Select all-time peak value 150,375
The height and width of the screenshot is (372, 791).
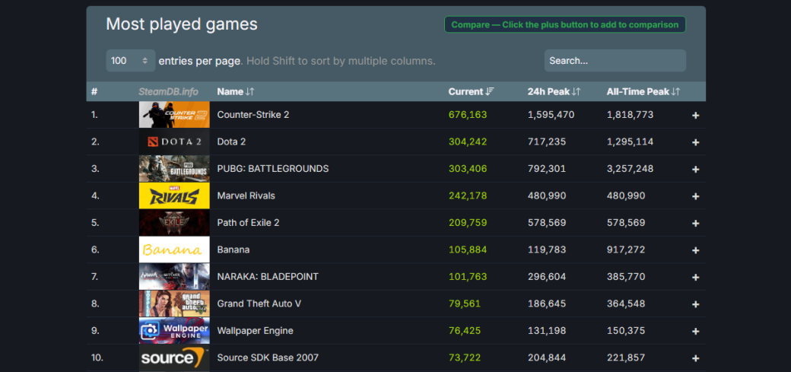click(x=626, y=331)
